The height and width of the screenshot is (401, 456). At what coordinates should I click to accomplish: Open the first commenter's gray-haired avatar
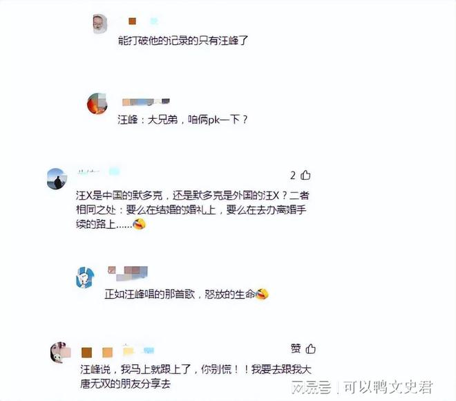99,24
